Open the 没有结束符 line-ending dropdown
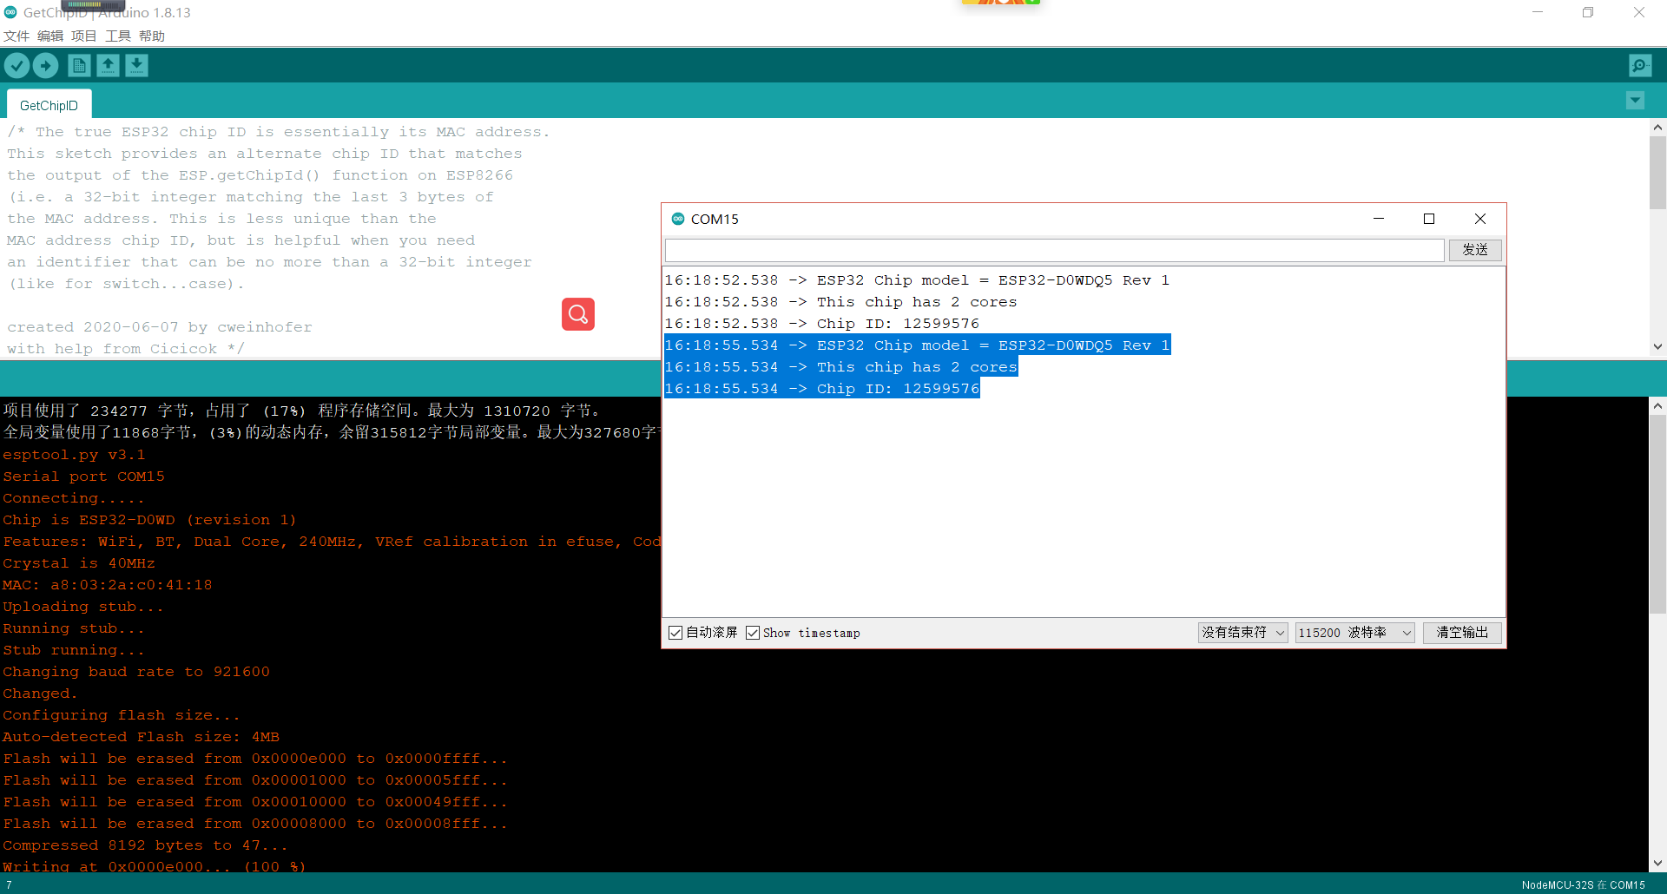Image resolution: width=1667 pixels, height=894 pixels. (x=1242, y=633)
